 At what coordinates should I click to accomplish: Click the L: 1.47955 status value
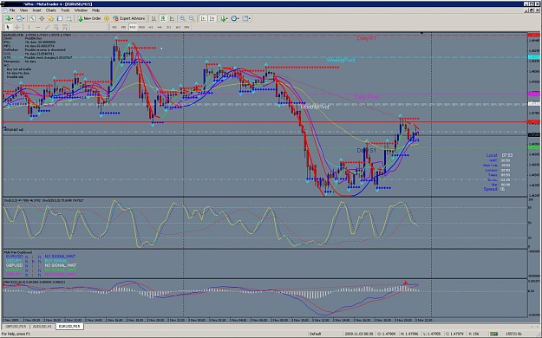tap(433, 334)
